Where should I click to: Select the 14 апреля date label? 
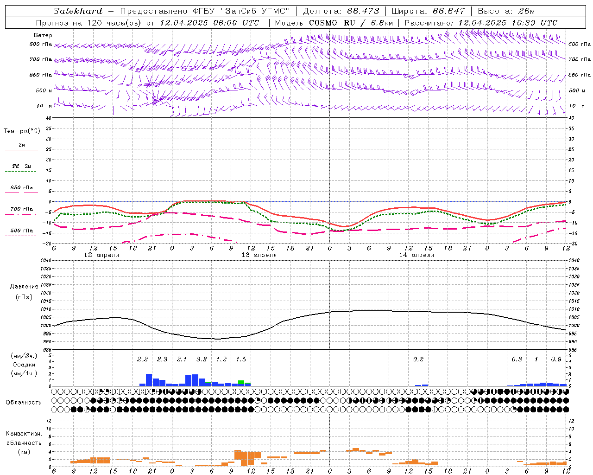416,255
